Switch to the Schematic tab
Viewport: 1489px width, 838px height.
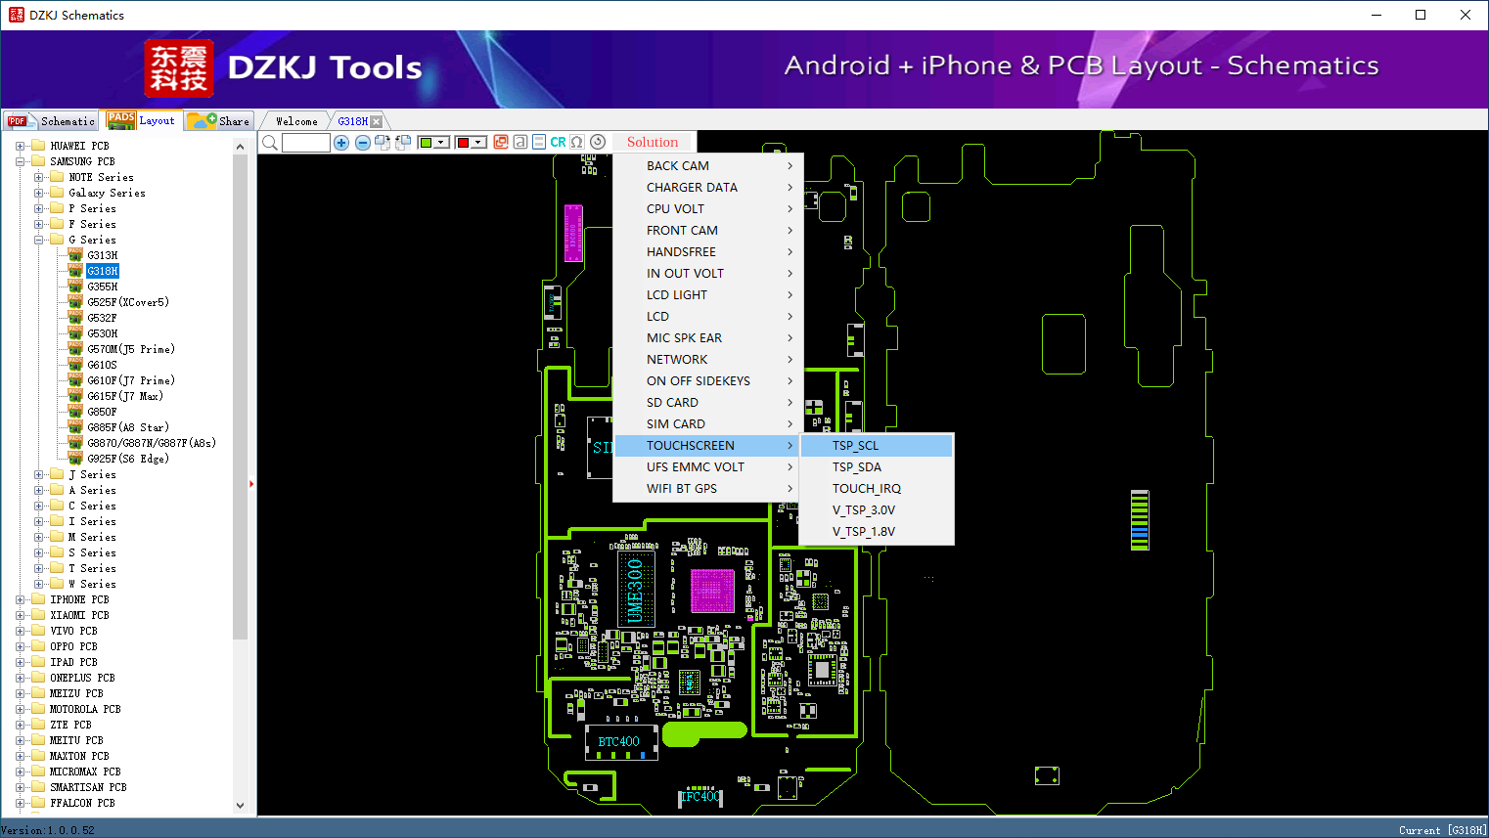(x=51, y=121)
